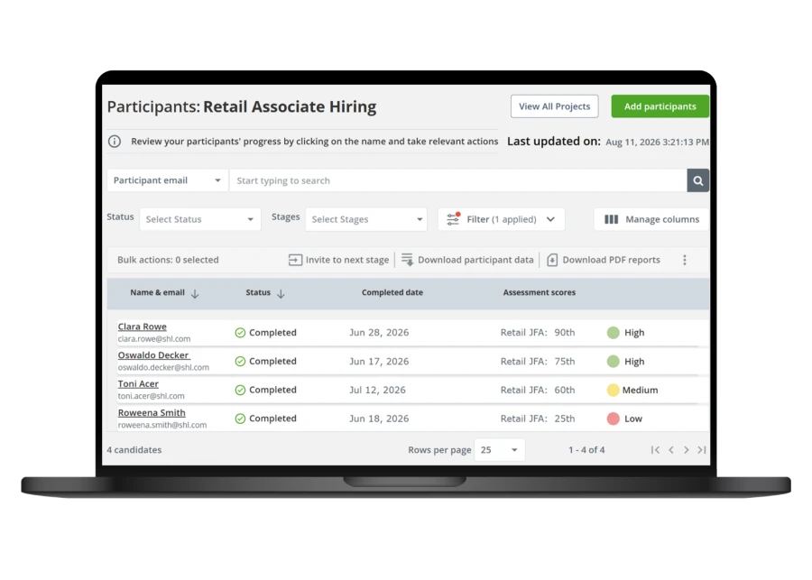This screenshot has height=580, width=812.
Task: Go to the previous page
Action: point(671,450)
